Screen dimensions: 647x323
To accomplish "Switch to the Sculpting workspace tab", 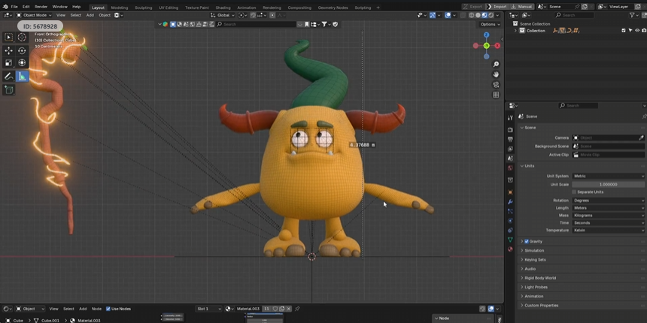I will click(x=143, y=8).
